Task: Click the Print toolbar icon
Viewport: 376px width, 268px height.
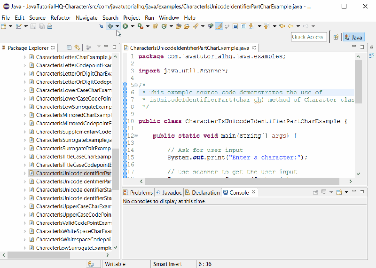Action: [x=50, y=26]
